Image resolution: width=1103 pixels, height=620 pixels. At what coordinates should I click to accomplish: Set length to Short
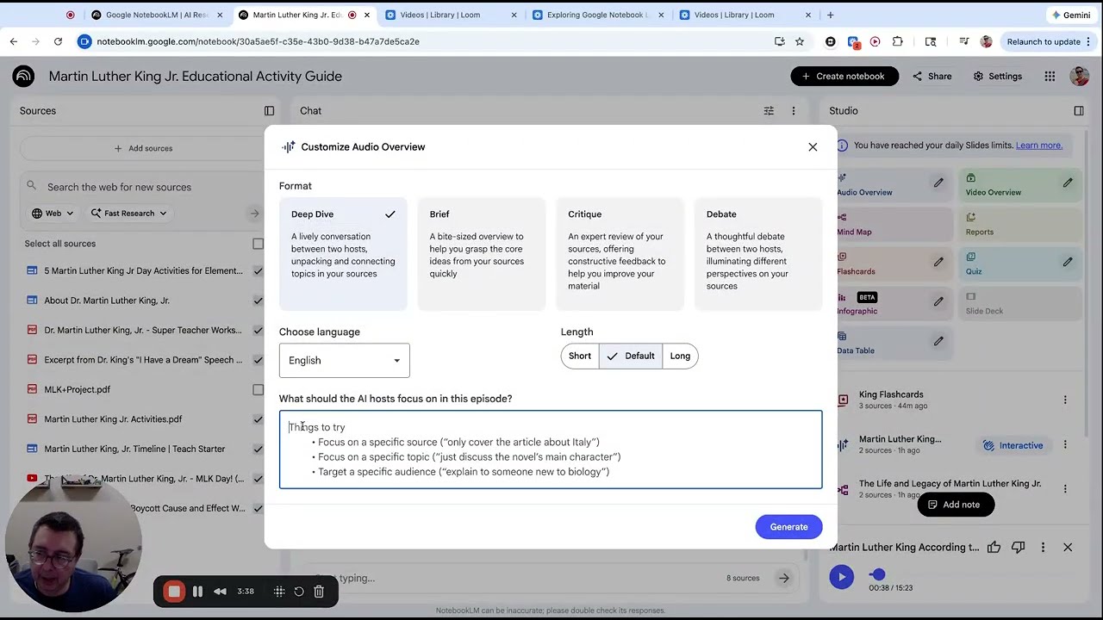pos(580,356)
